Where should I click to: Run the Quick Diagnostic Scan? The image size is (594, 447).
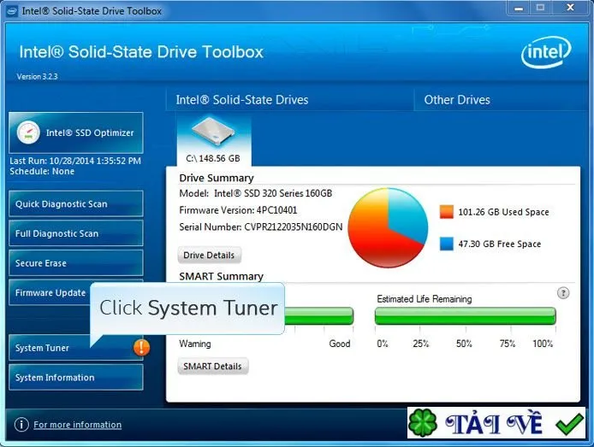tap(76, 203)
